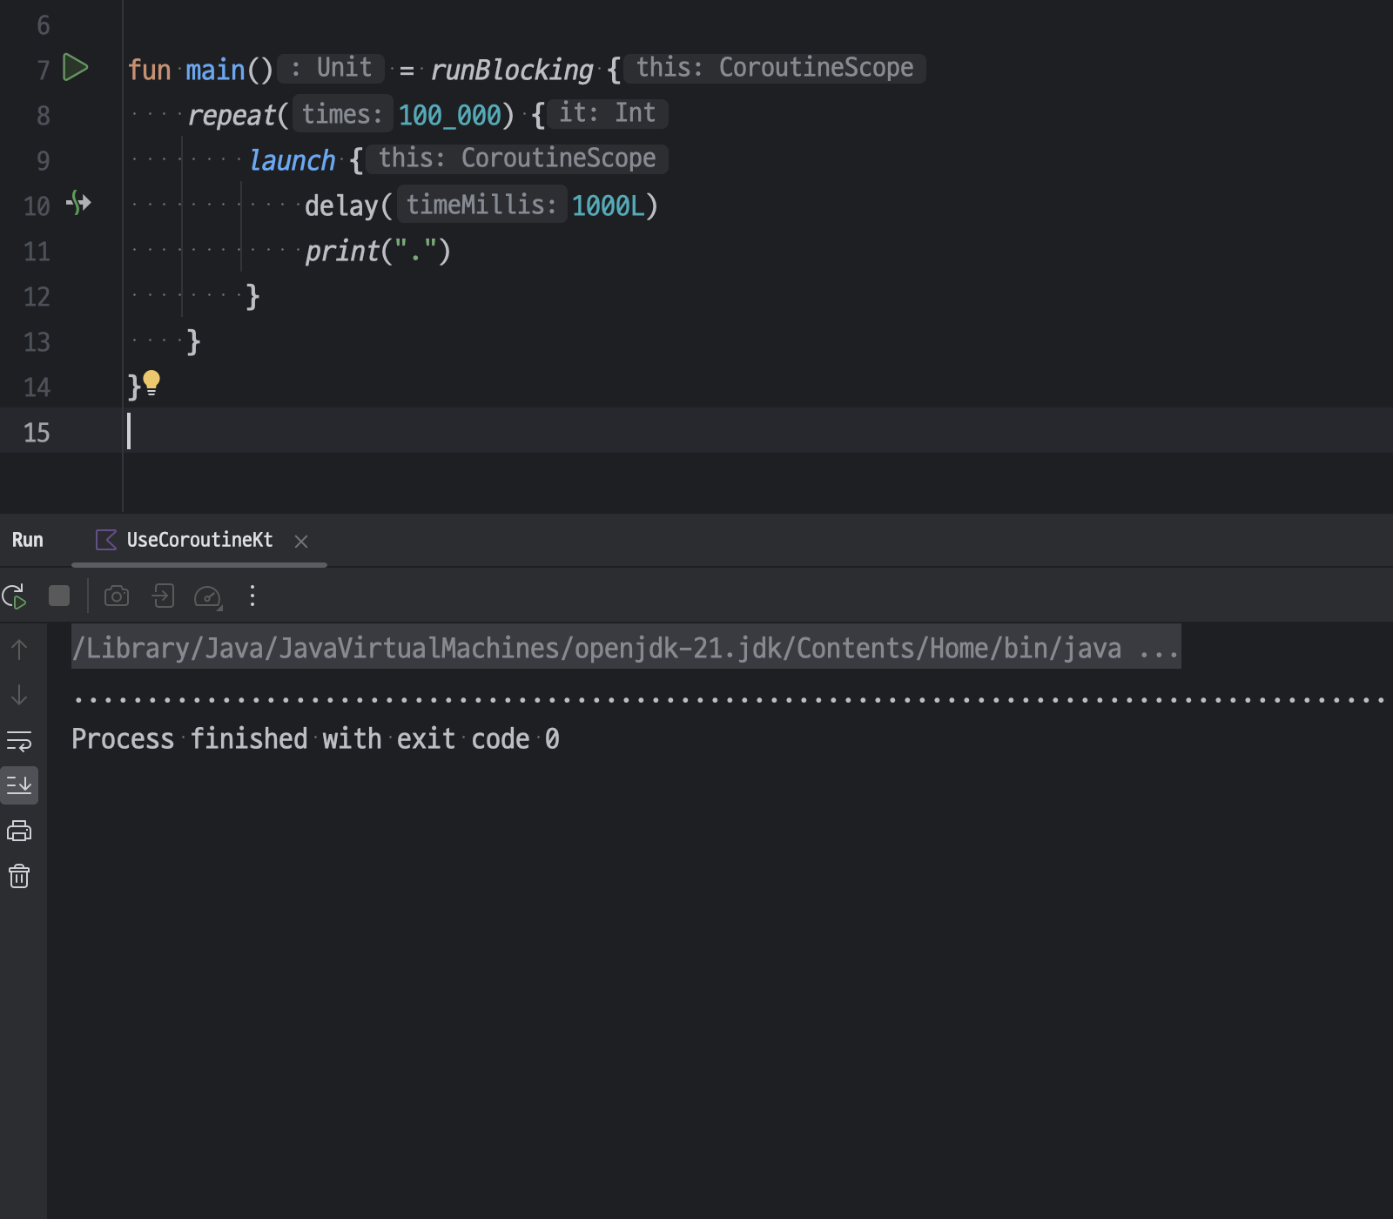Screen dimensions: 1393x1219
Task: Click the Run tool window label
Action: pyautogui.click(x=28, y=540)
